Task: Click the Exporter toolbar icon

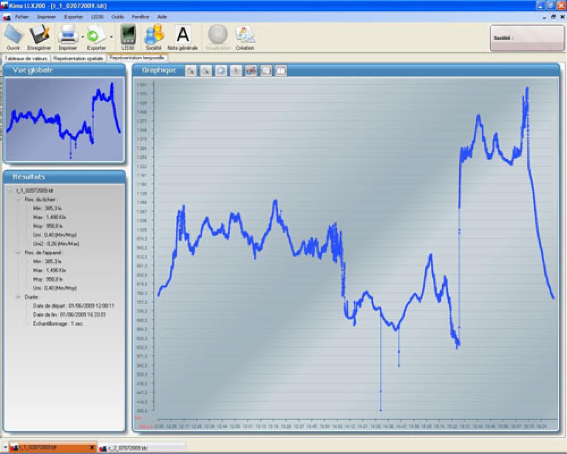Action: coord(95,35)
